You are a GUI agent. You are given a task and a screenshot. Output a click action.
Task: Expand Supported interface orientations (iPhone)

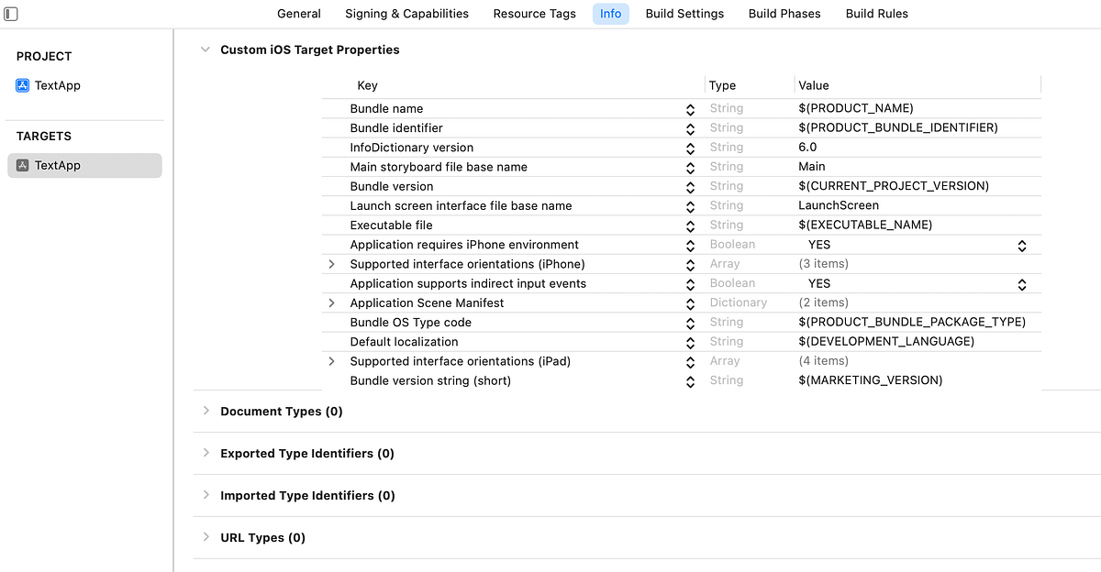[332, 264]
